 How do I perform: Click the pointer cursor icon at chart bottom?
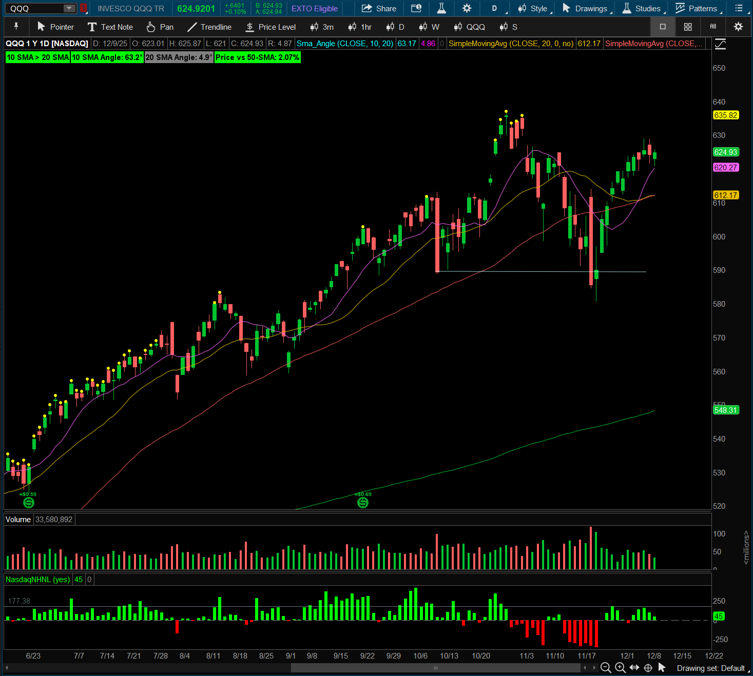coord(662,668)
